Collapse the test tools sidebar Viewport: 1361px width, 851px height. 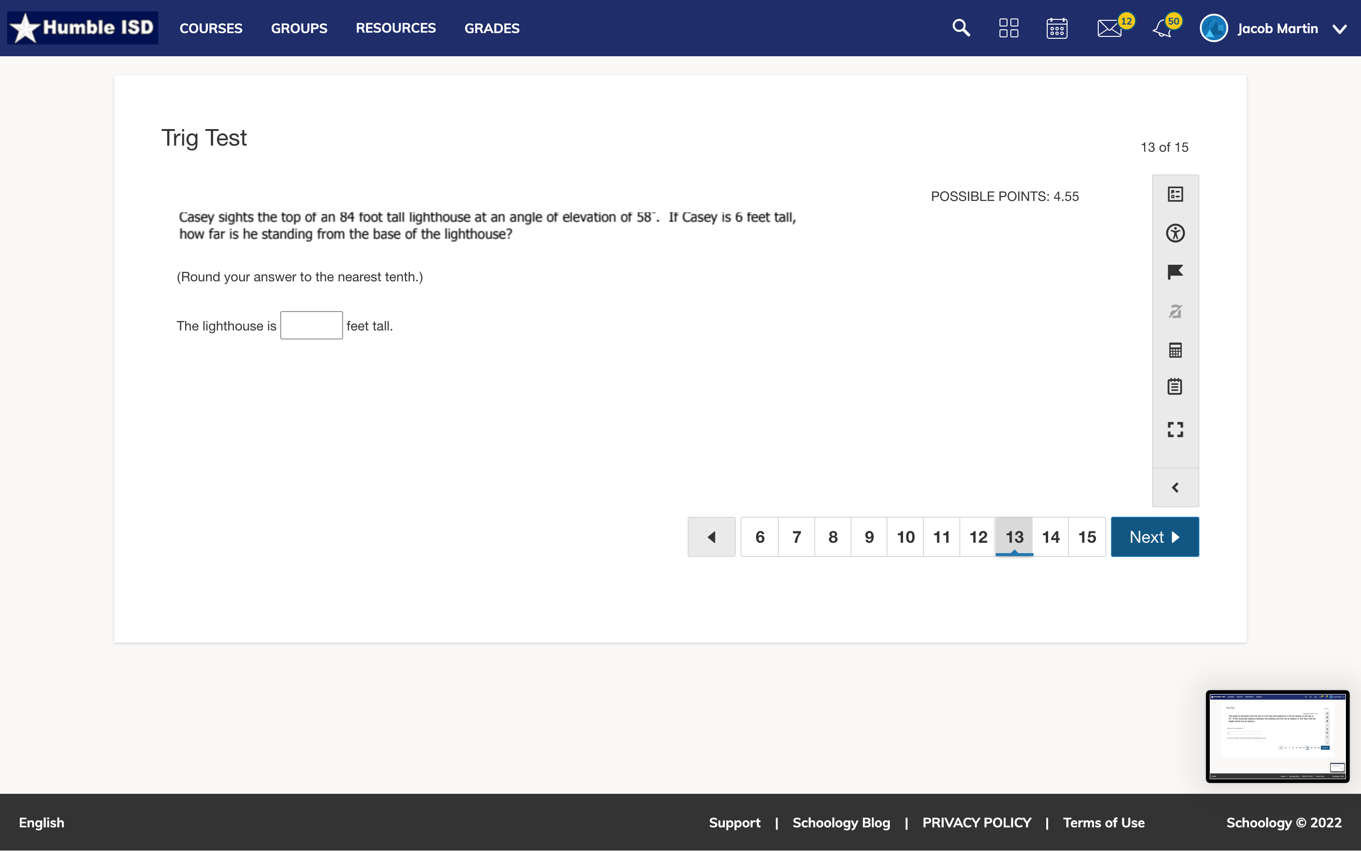tap(1175, 487)
